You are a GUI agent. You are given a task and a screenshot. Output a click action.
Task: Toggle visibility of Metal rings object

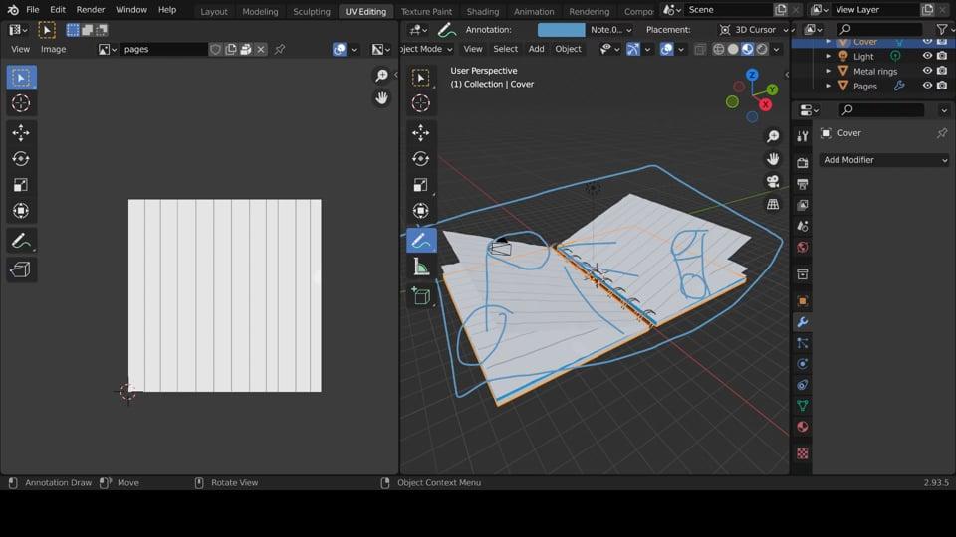point(927,72)
